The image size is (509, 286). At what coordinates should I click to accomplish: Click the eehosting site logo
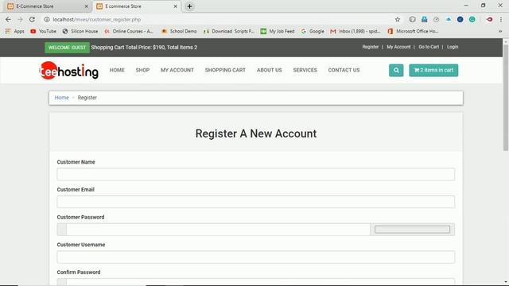point(69,71)
